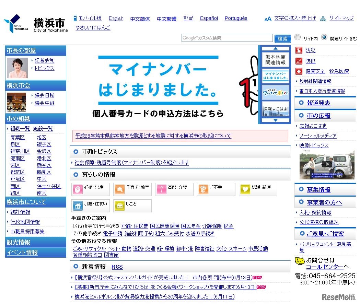Go to the 青葉区 ward page
The image size is (360, 305).
18,138
